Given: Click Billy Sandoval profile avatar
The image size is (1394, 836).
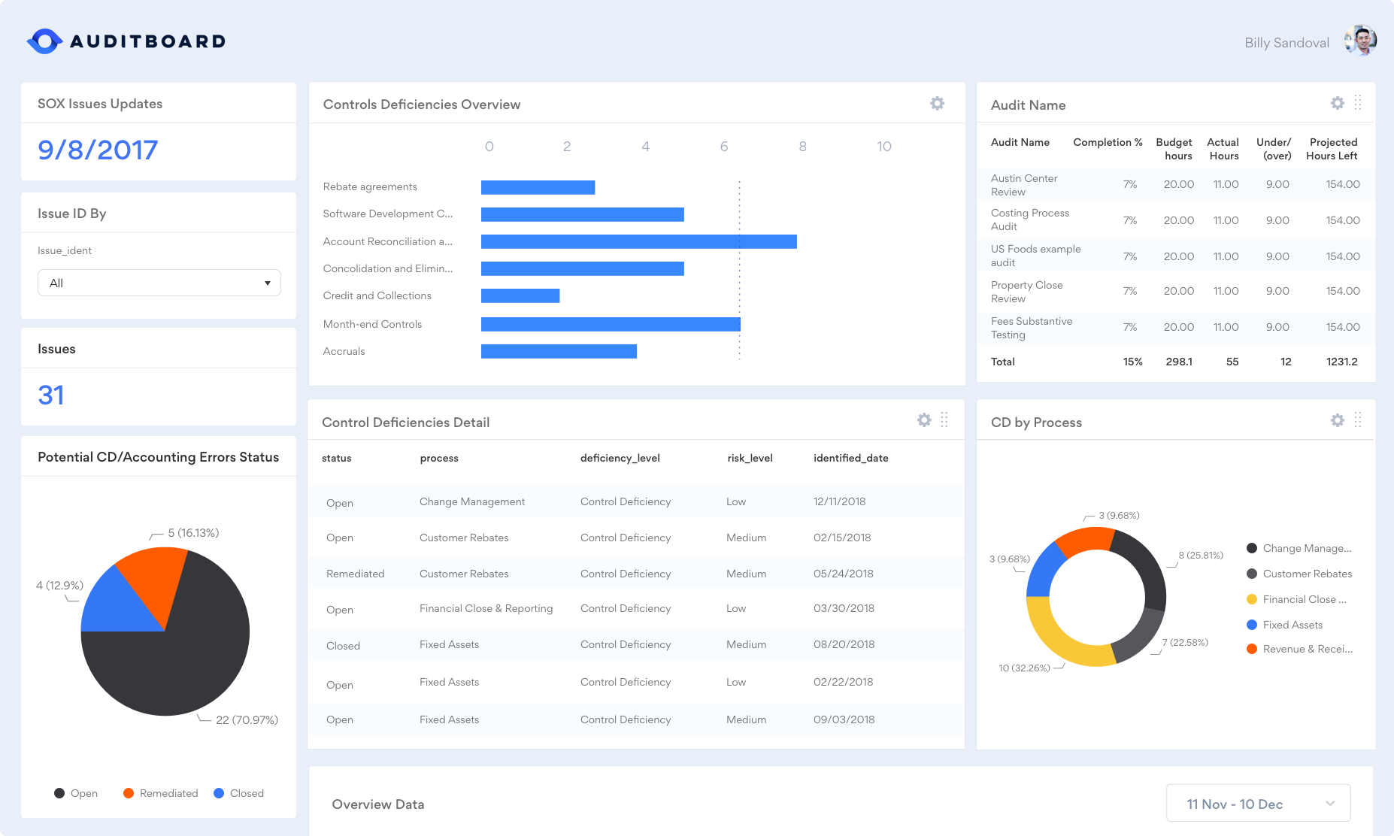Looking at the screenshot, I should click(1361, 41).
